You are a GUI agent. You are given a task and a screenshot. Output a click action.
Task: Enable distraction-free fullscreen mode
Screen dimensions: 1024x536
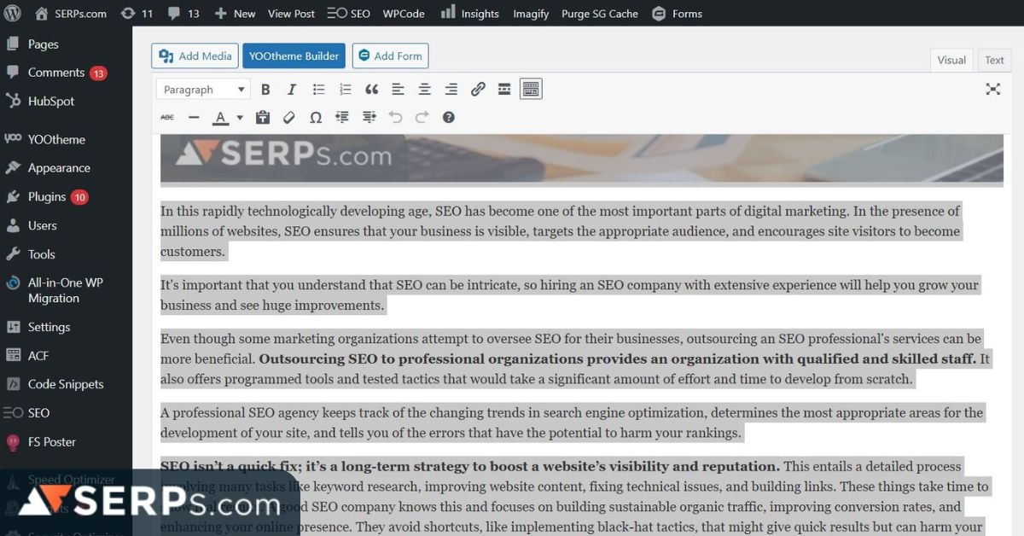click(x=992, y=89)
